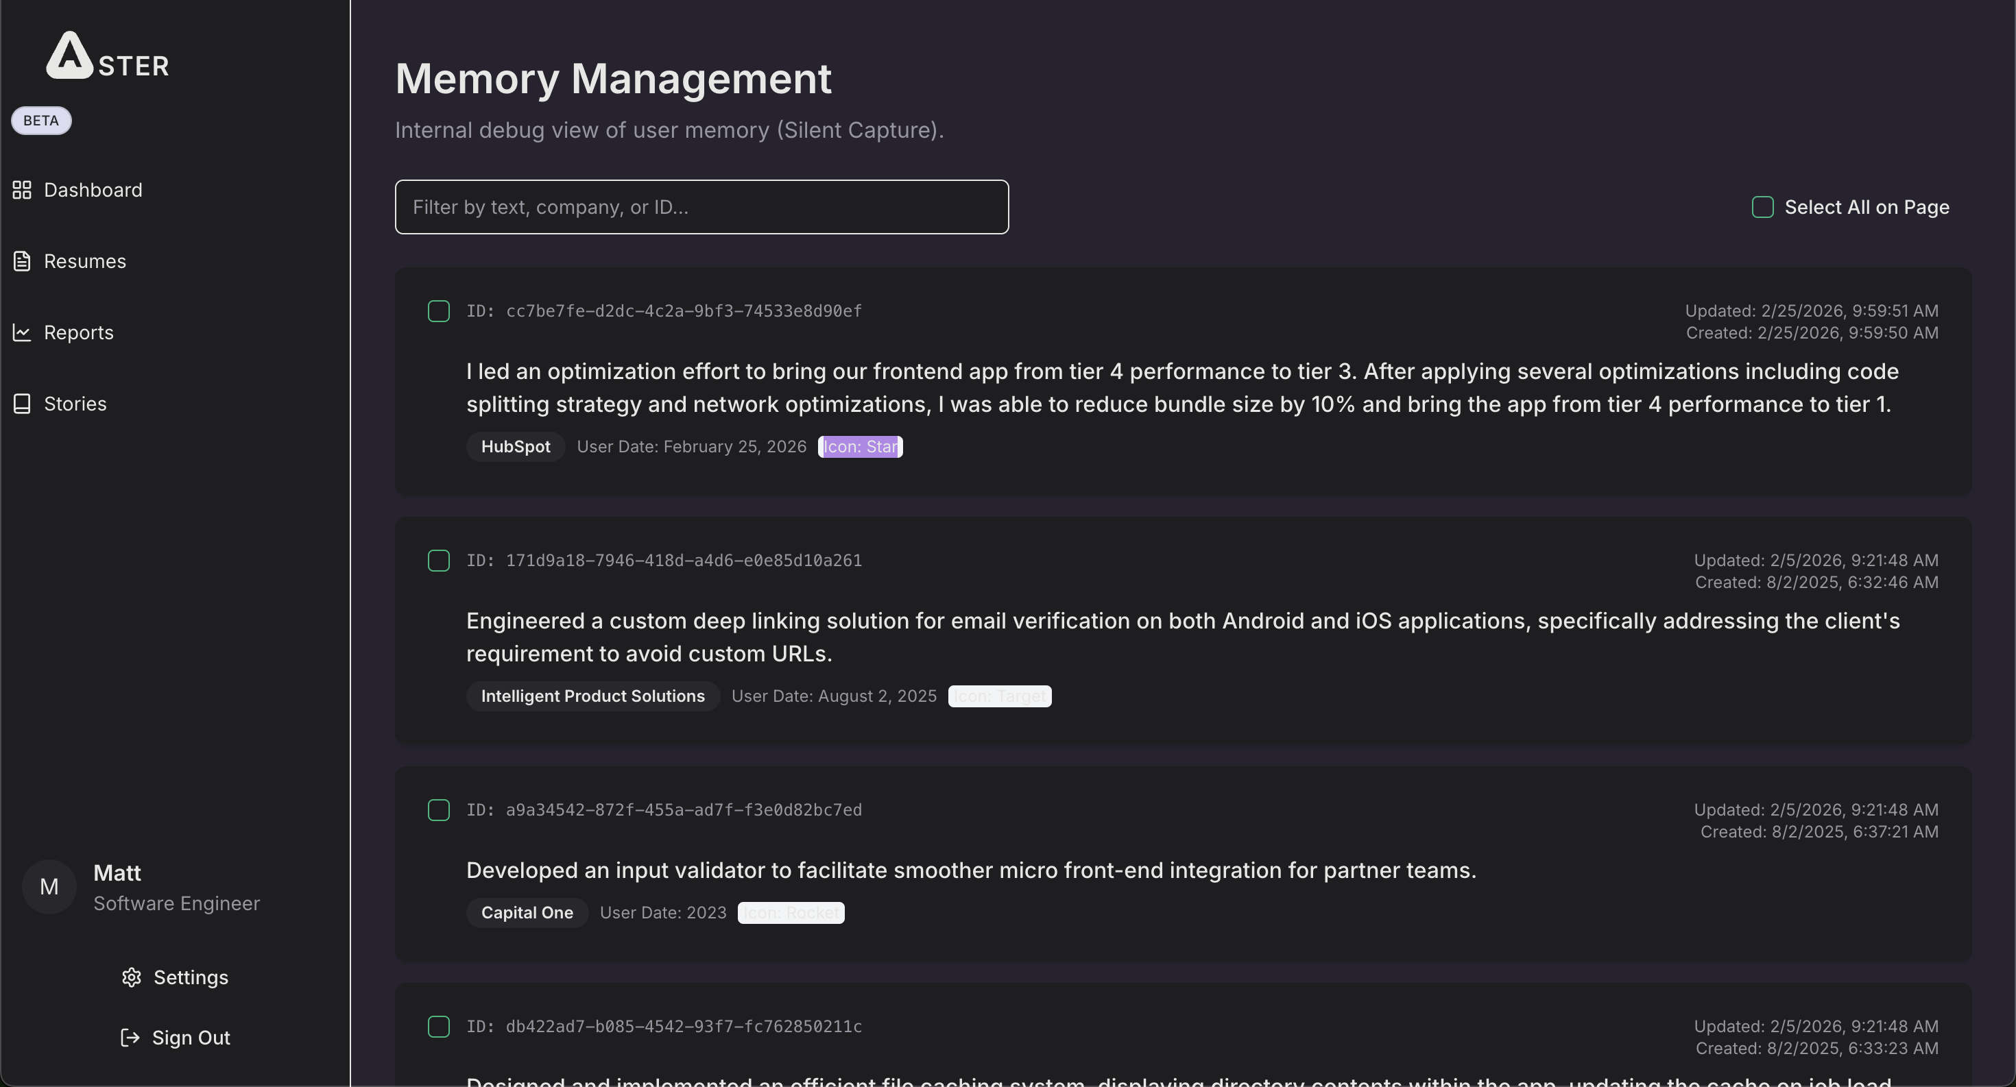Select the Intelligent Product Solutions memory checkbox
Viewport: 2016px width, 1087px height.
click(439, 561)
